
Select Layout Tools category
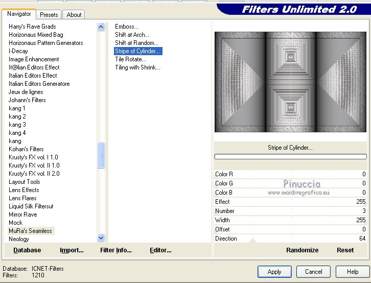coord(25,182)
